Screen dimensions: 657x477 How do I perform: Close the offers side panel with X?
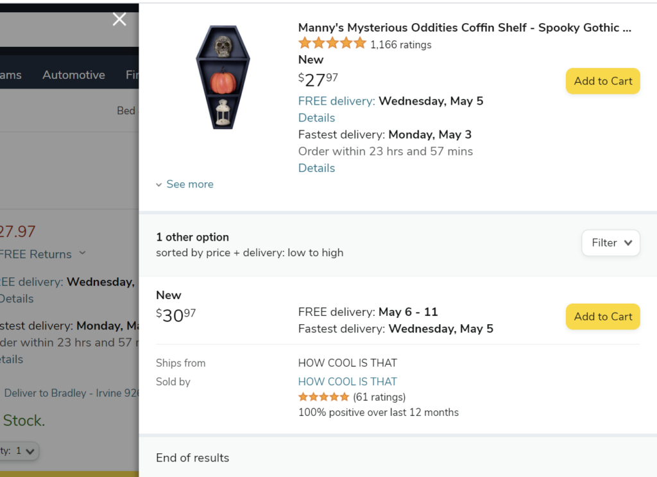pyautogui.click(x=119, y=19)
